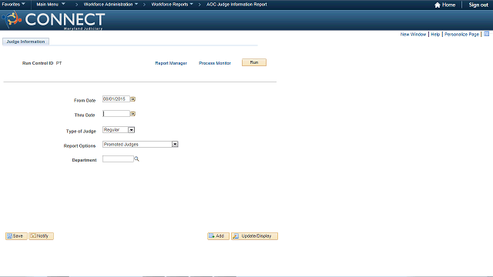Open the Help link
The image size is (493, 277).
point(435,34)
